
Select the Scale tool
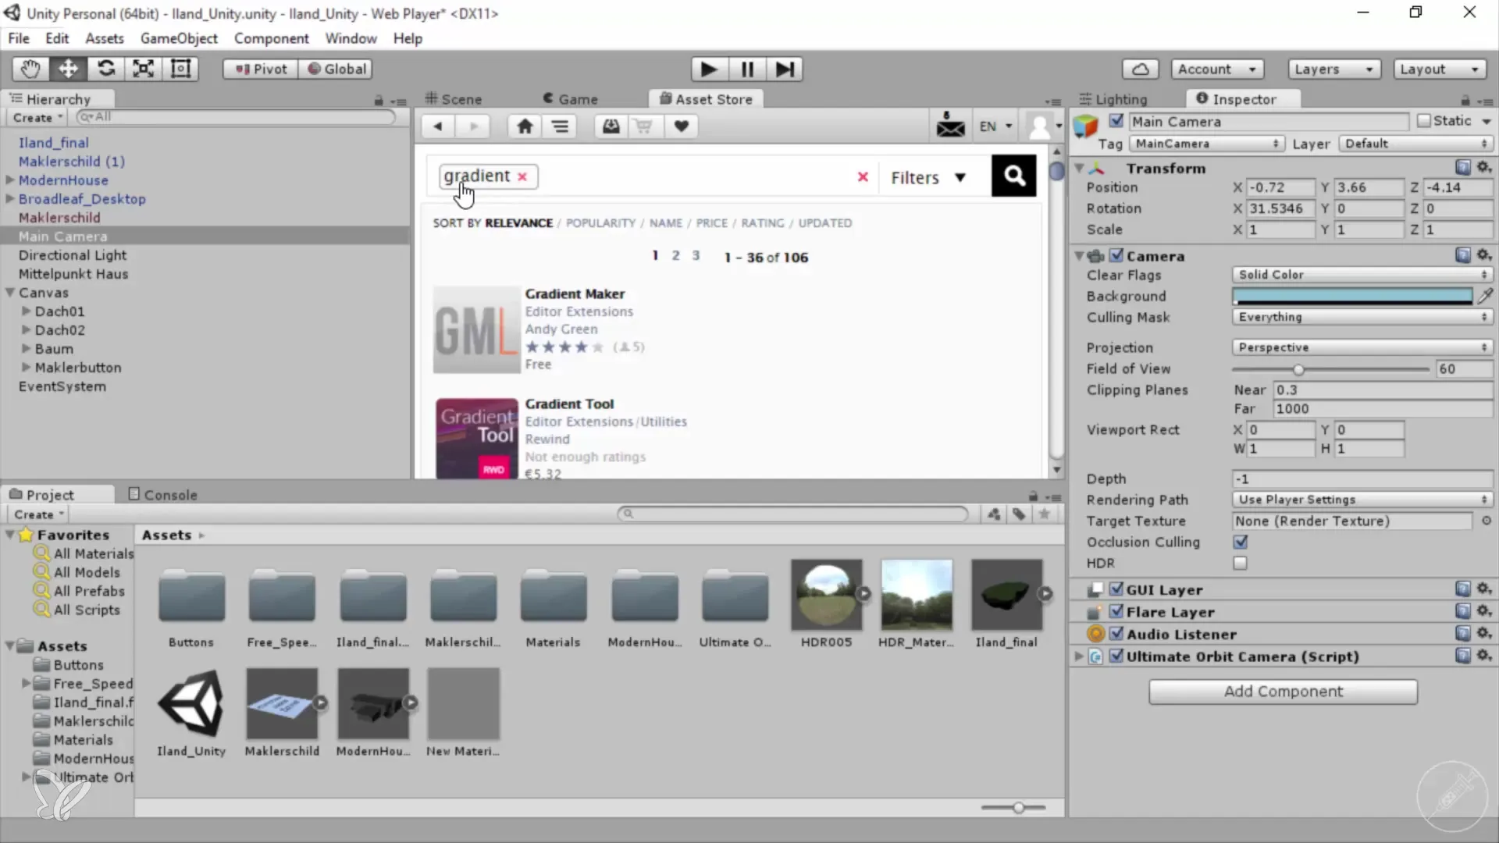[x=143, y=69]
